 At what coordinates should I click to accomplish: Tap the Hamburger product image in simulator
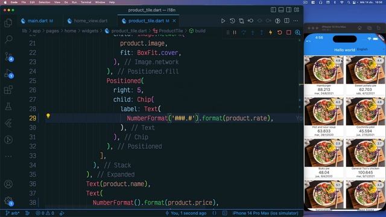coord(324,70)
